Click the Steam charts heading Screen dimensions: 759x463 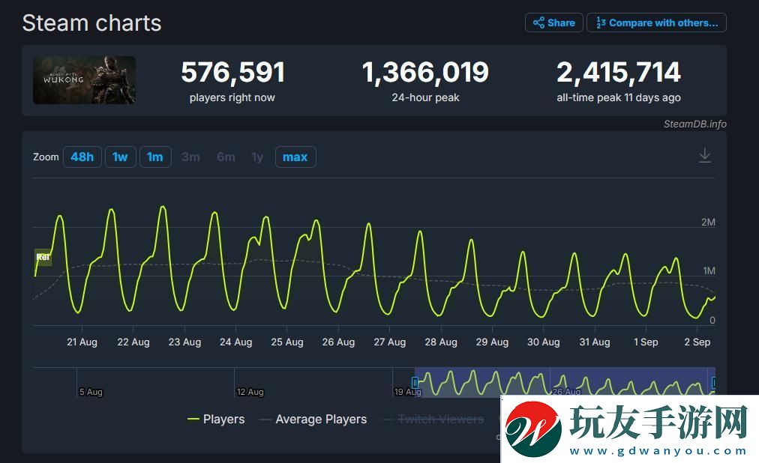point(91,22)
